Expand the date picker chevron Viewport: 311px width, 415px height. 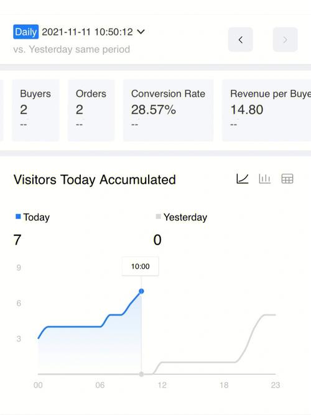[141, 32]
